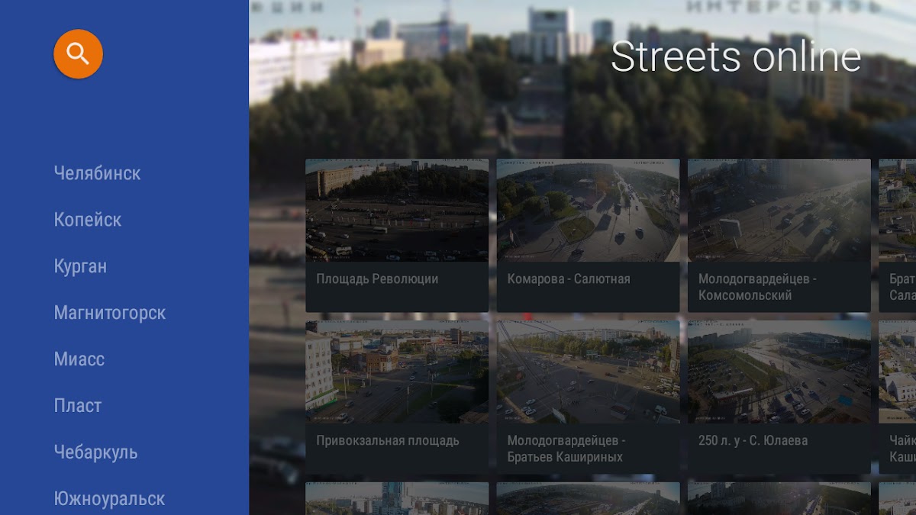Screen dimensions: 916x515
Task: Play the Молодогвардейцев - Комсомольский camera thumbnail
Action: [779, 211]
